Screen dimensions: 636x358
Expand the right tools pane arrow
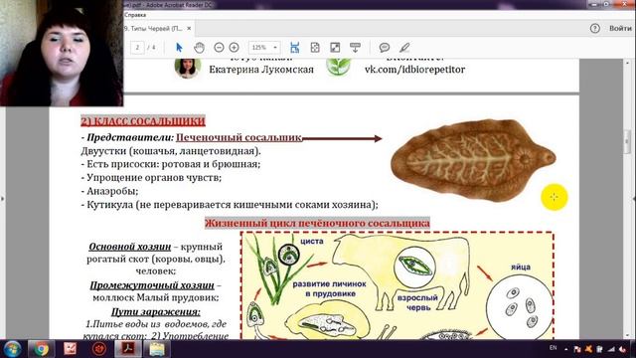tap(634, 199)
